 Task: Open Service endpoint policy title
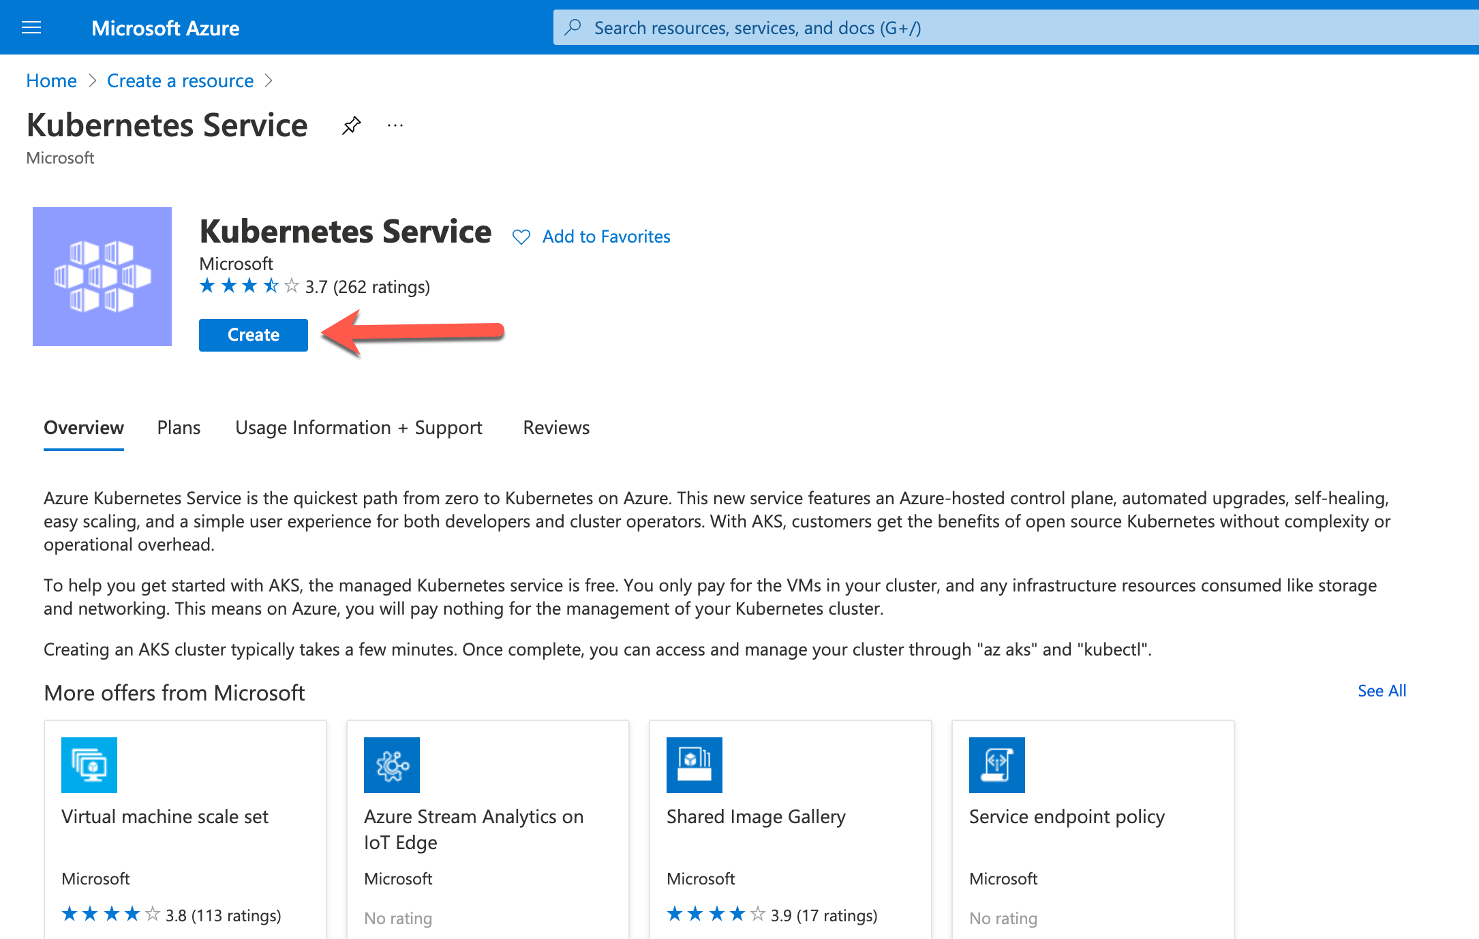tap(1067, 816)
